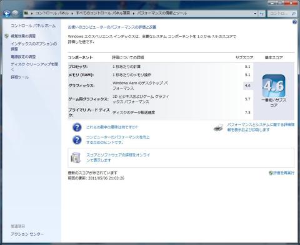Click the control panel search box
The height and width of the screenshot is (245, 300).
(282, 14)
